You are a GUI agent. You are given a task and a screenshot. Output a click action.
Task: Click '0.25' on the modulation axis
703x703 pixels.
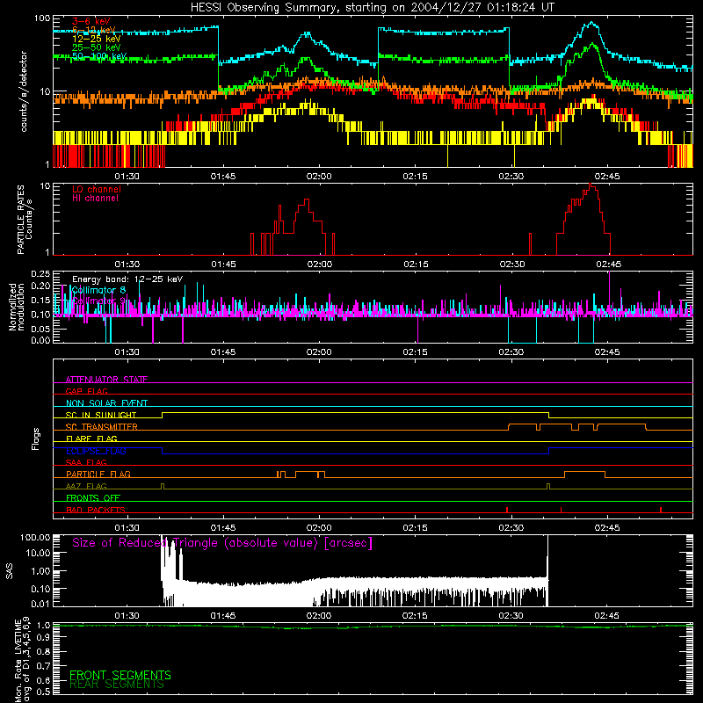[x=40, y=274]
